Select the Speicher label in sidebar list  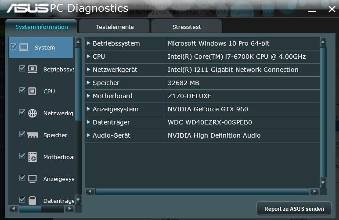(55, 135)
